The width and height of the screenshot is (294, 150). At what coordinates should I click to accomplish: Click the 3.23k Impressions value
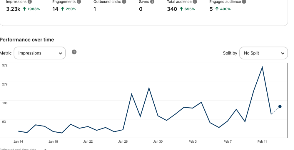pos(13,9)
